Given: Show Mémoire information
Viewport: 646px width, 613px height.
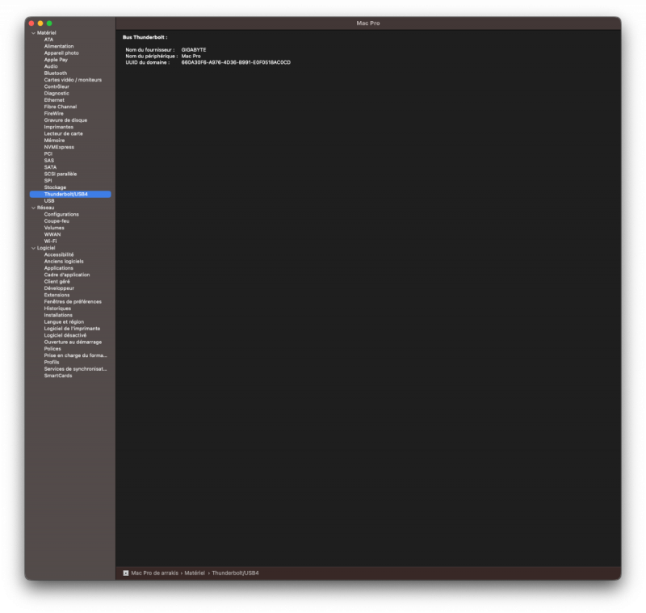Looking at the screenshot, I should tap(54, 141).
